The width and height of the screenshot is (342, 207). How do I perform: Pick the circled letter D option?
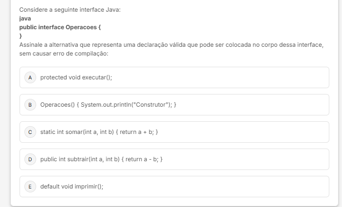[30, 159]
